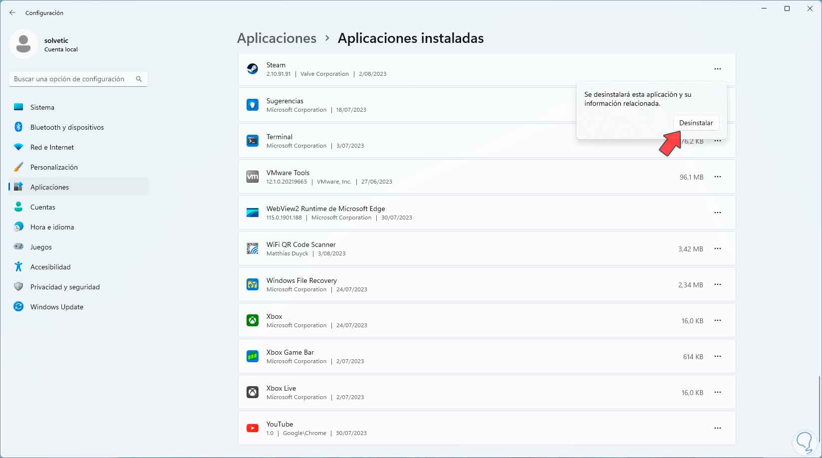
Task: Click the VMware Tools 96,1 MB size
Action: (691, 177)
